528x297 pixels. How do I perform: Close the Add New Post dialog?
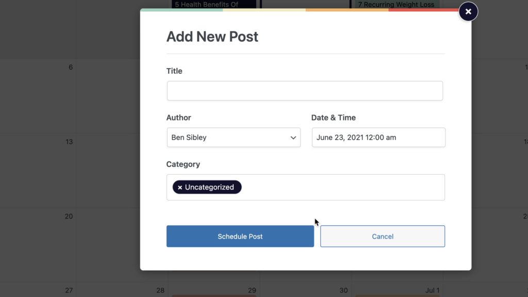point(468,11)
